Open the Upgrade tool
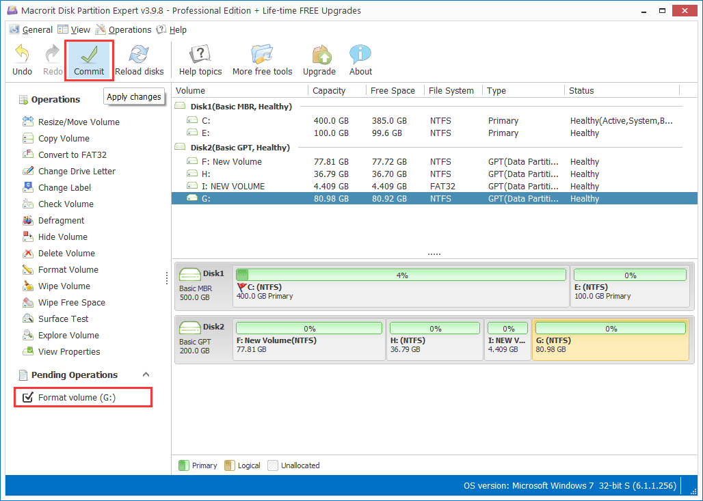This screenshot has width=703, height=501. point(319,58)
